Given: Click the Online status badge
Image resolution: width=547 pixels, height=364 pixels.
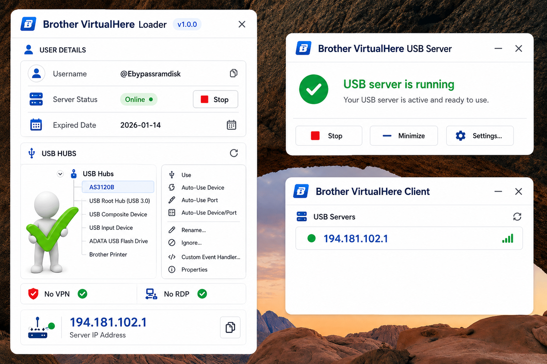Looking at the screenshot, I should [x=139, y=99].
